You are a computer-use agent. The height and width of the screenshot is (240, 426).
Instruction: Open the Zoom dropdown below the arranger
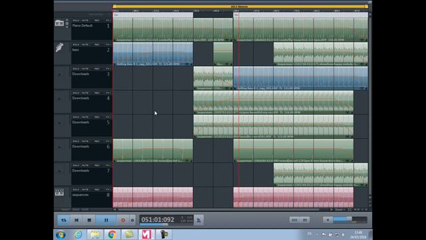339,209
